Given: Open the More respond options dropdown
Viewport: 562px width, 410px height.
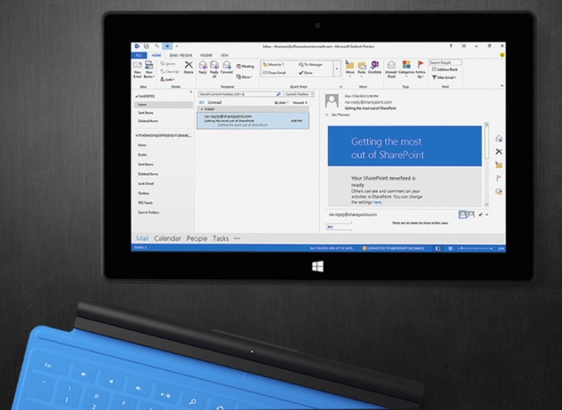Looking at the screenshot, I should pos(244,77).
